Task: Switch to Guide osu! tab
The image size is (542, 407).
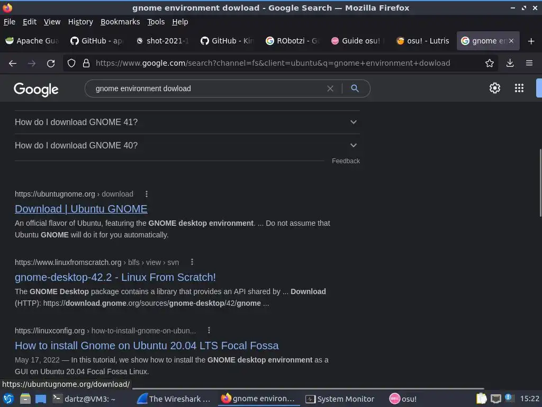Action: tap(357, 41)
